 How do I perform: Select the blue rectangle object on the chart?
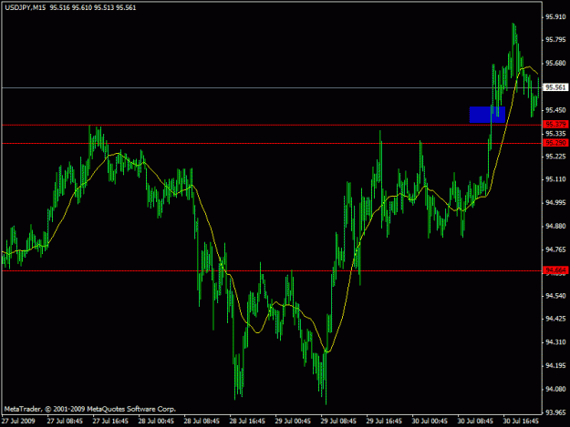click(487, 115)
